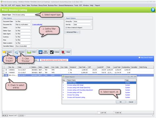The height and width of the screenshot is (118, 156).
Task: Click the horizontal scrollbar right arrow
Action: (x=153, y=115)
